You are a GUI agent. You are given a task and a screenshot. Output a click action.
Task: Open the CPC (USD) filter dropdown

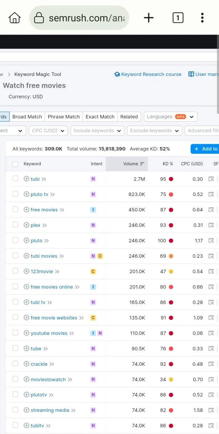coord(48,131)
